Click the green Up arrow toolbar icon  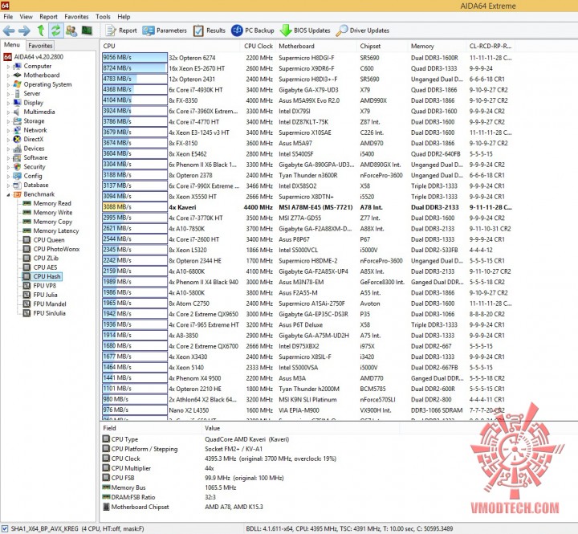(41, 31)
